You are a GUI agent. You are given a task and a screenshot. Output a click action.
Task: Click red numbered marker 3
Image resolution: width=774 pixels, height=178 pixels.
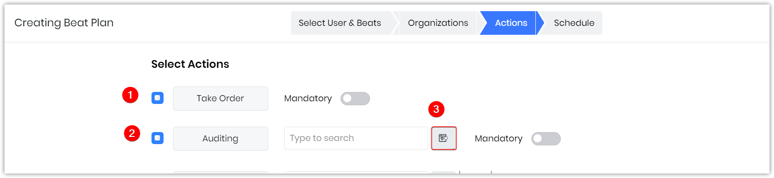click(436, 109)
